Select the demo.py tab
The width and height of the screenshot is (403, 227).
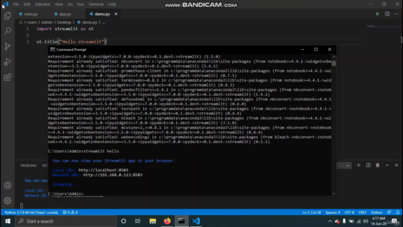(x=102, y=14)
